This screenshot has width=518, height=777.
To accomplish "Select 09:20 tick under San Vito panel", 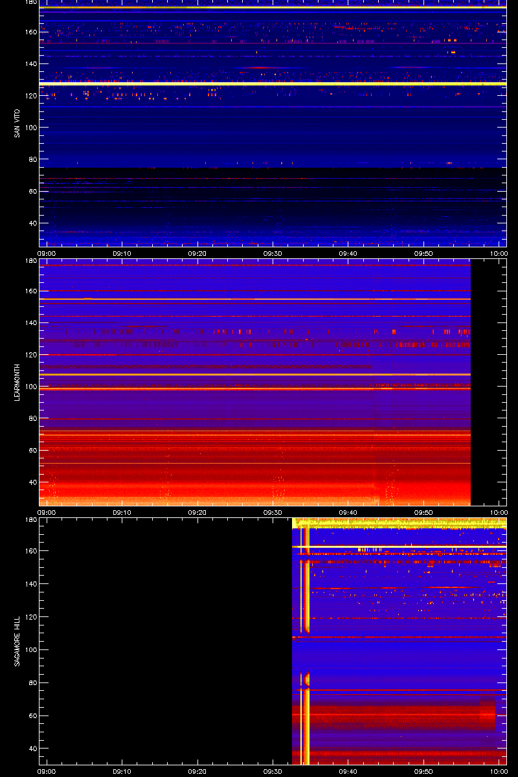I will [197, 253].
